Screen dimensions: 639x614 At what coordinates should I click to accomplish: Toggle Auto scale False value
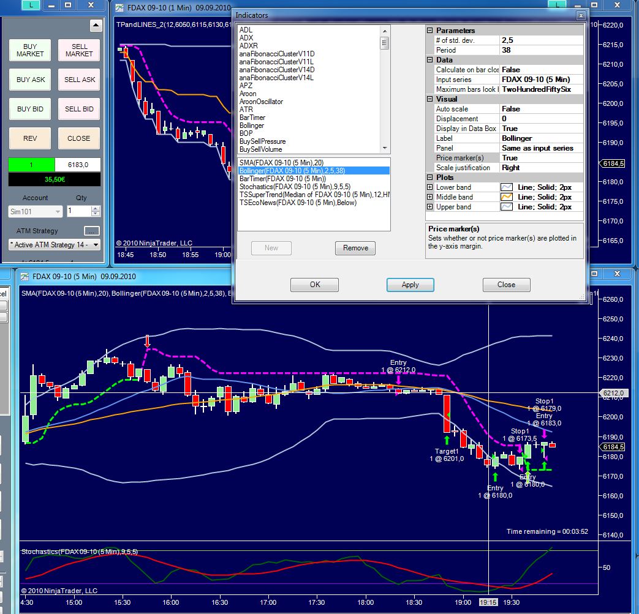pyautogui.click(x=541, y=109)
